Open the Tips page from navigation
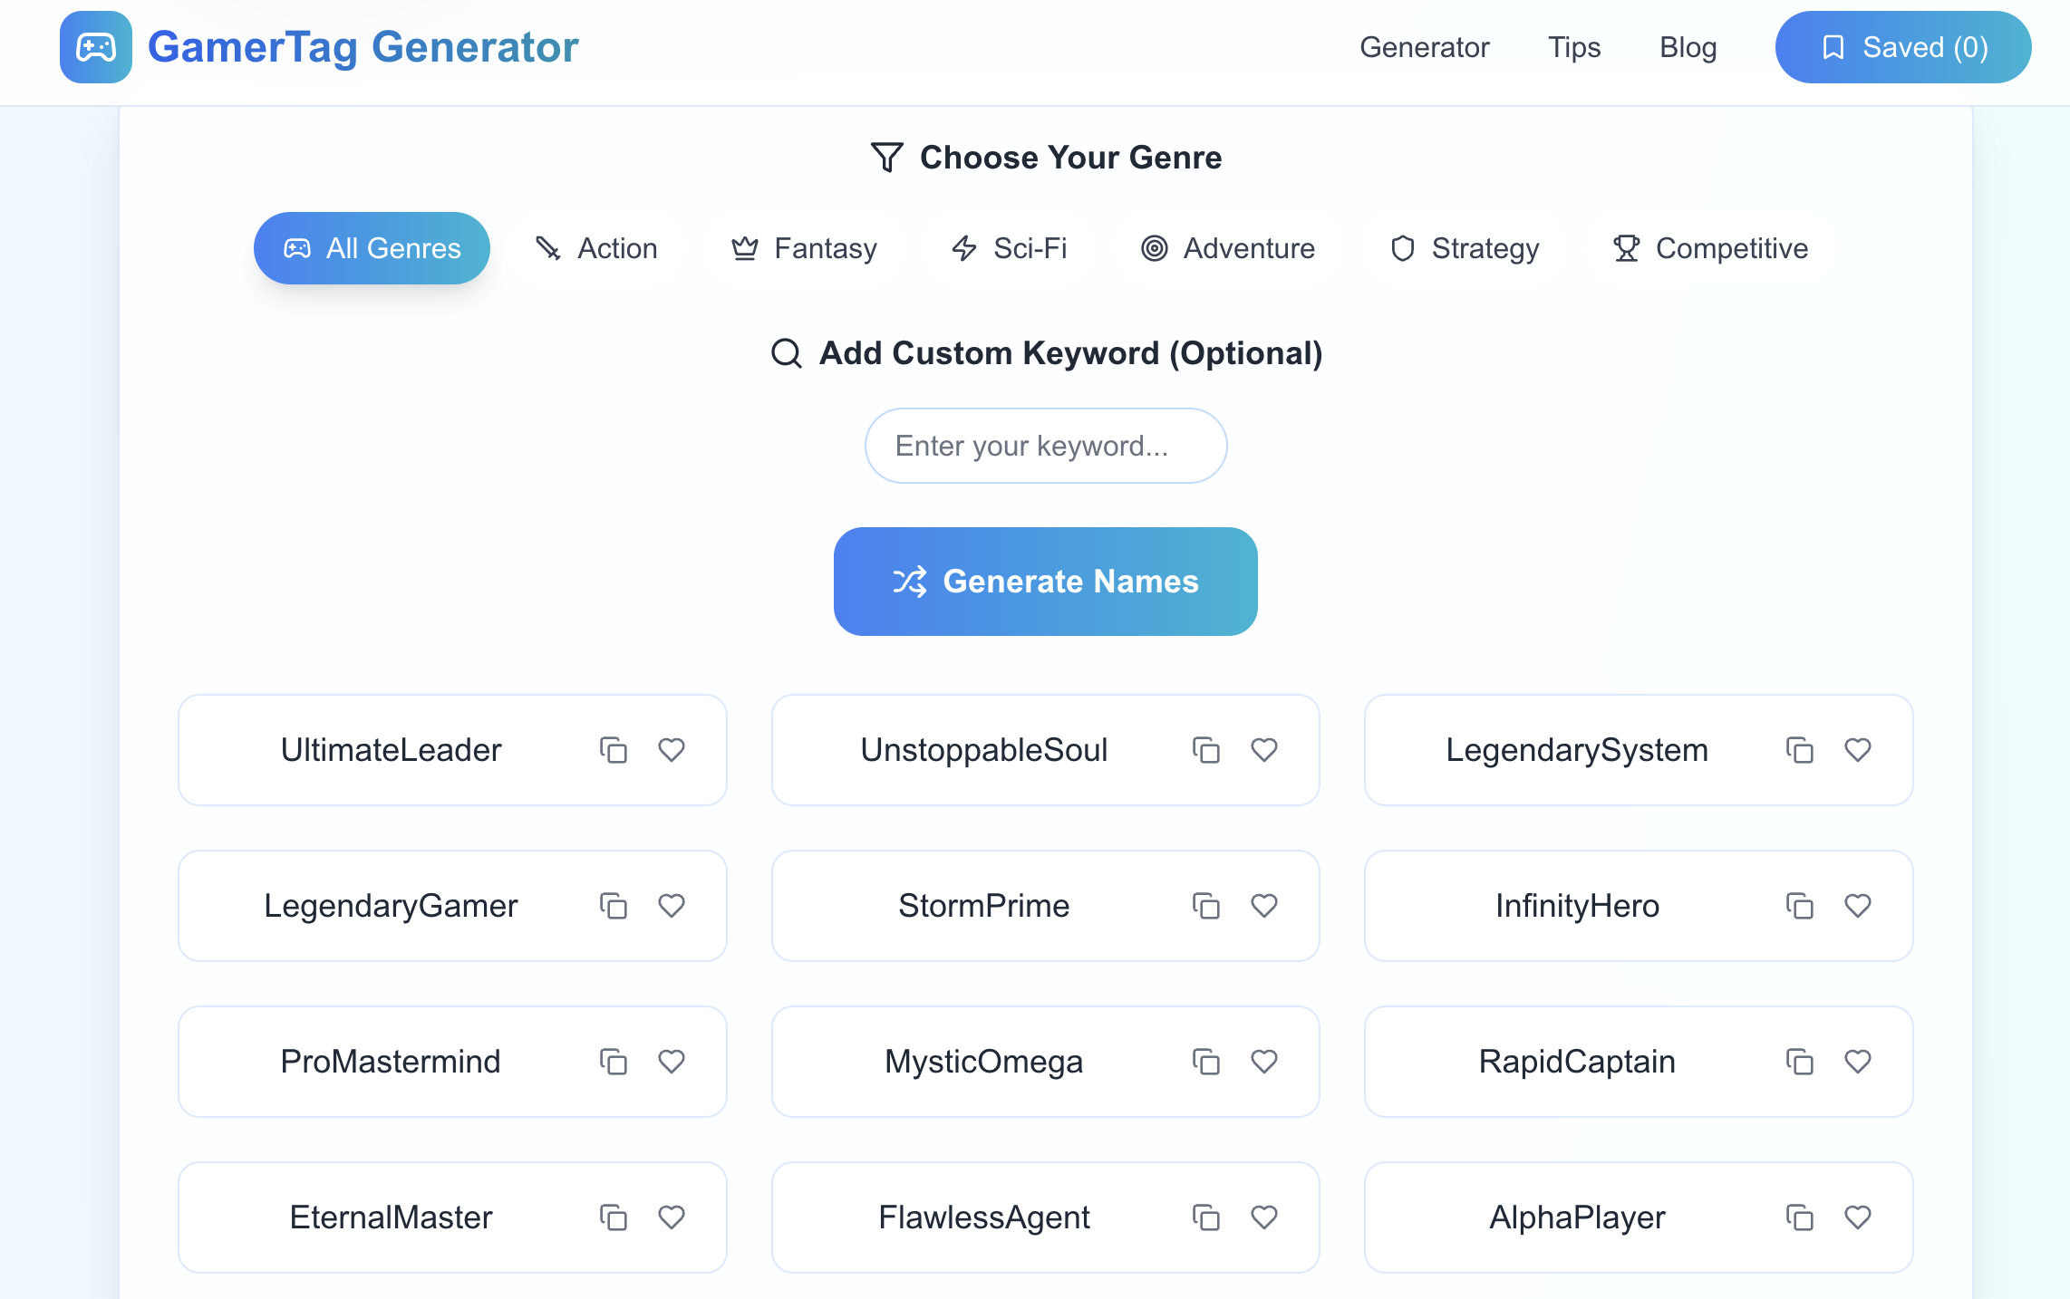 (x=1573, y=47)
